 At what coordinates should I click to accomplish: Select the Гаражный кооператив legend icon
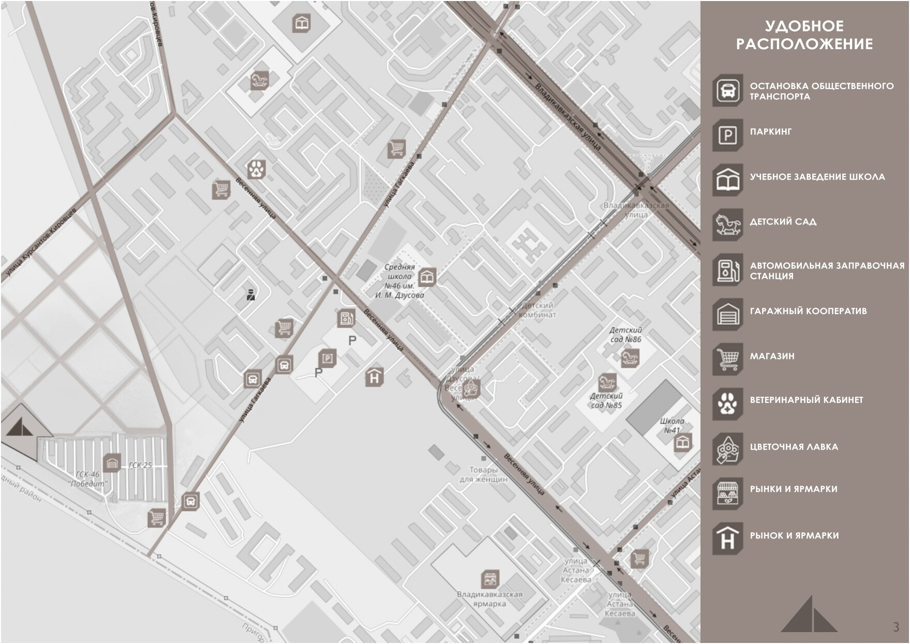pyautogui.click(x=727, y=314)
